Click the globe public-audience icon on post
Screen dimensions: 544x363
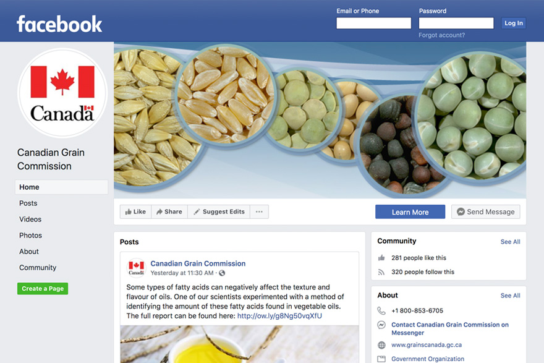click(x=222, y=273)
